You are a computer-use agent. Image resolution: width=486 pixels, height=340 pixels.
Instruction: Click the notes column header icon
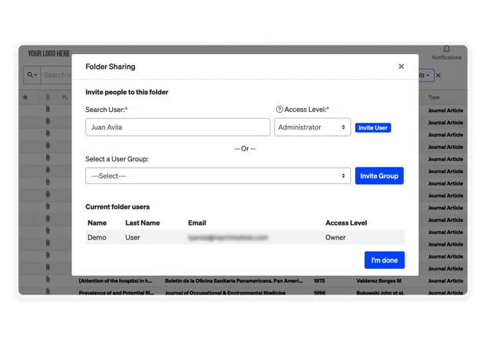click(65, 97)
